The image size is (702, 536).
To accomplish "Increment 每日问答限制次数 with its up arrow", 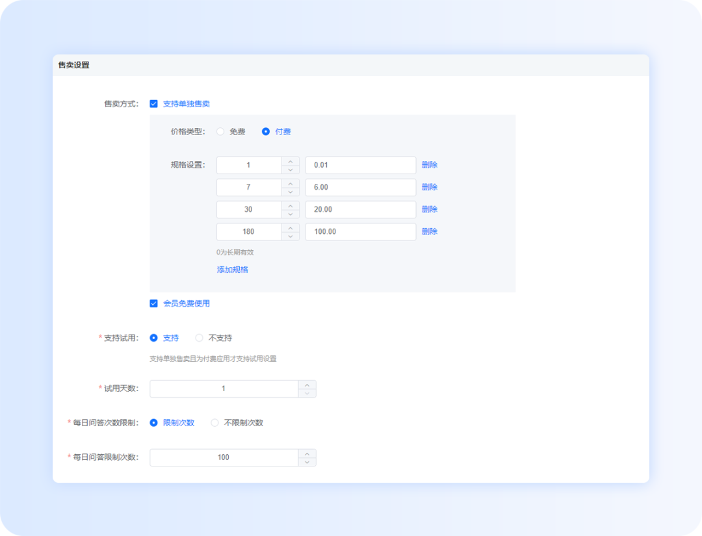I will (x=307, y=453).
